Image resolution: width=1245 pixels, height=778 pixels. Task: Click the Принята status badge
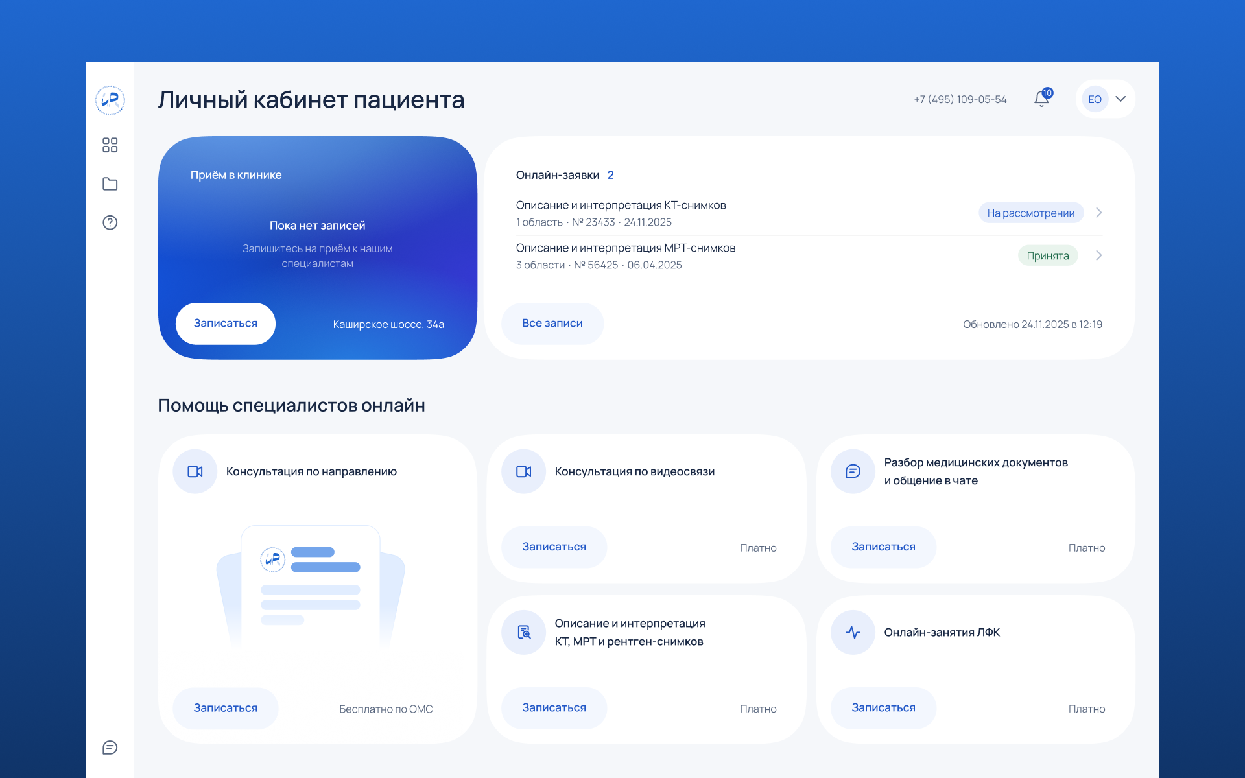click(1048, 255)
